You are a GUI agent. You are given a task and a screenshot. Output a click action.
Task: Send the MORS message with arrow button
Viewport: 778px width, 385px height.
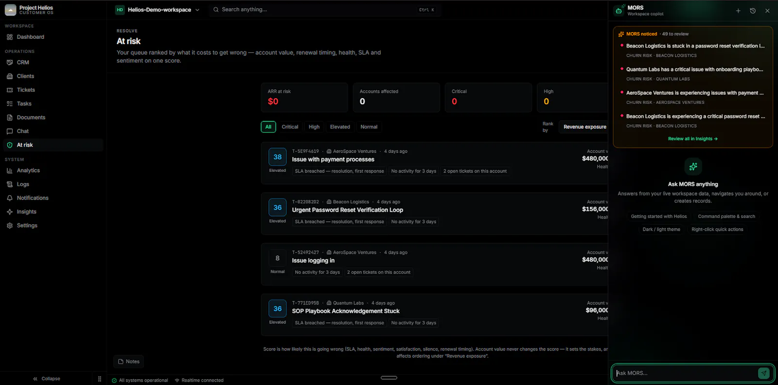(x=764, y=373)
